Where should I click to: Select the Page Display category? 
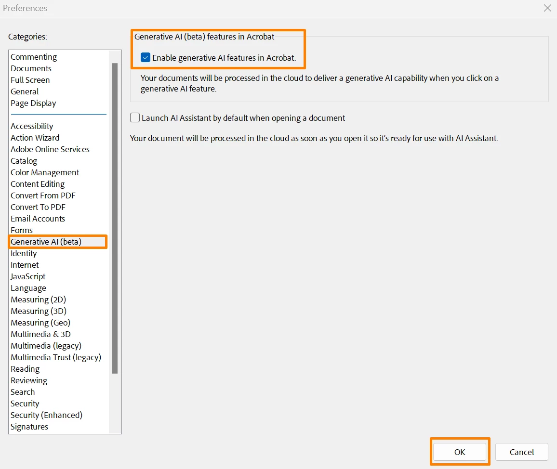33,104
